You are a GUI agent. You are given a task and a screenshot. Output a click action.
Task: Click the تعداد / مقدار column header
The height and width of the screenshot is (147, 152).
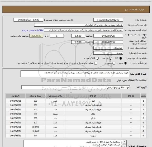35,96
